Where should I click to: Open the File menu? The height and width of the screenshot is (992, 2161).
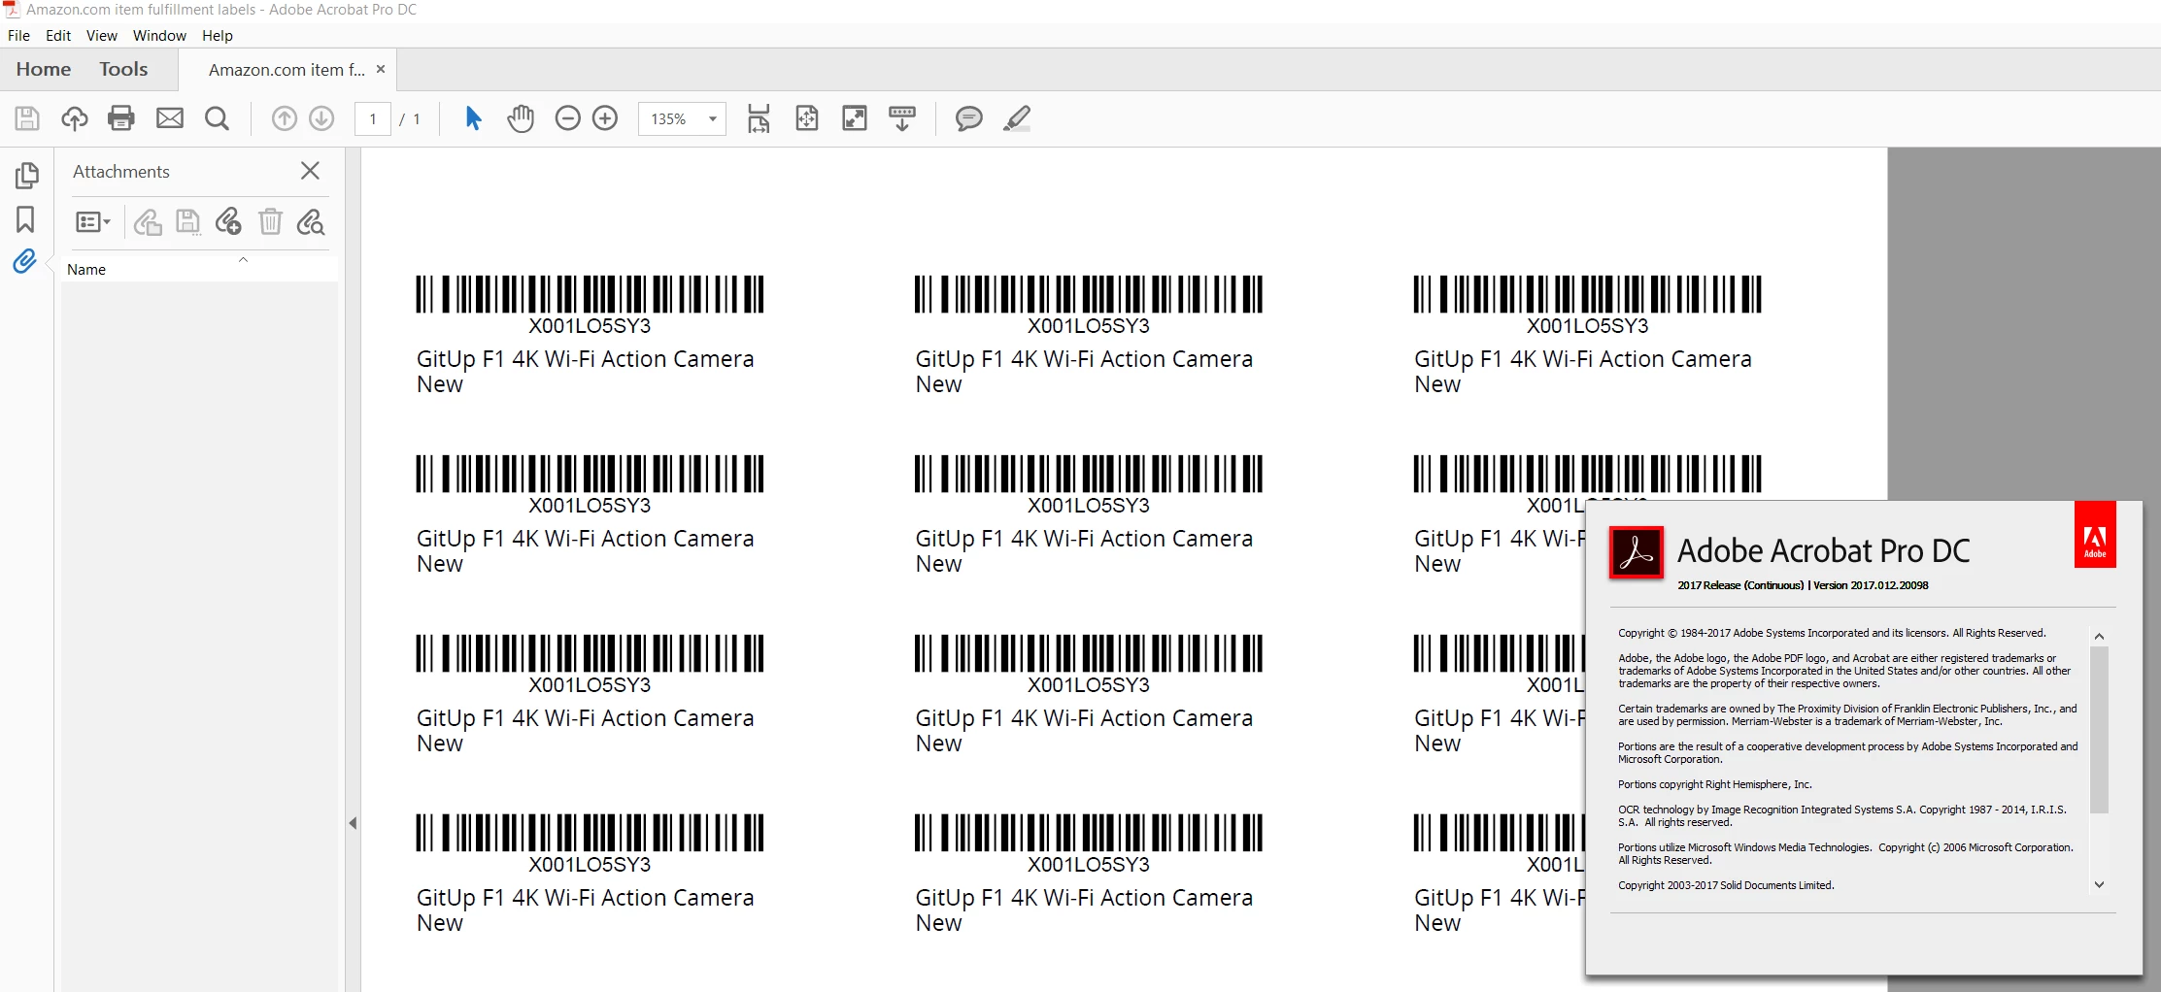click(18, 35)
